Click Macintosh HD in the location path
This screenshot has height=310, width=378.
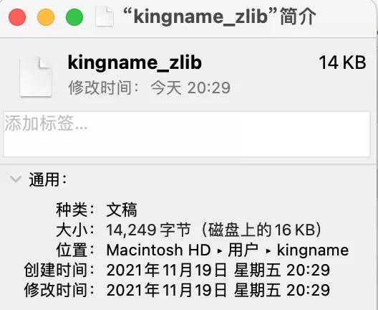tap(158, 250)
